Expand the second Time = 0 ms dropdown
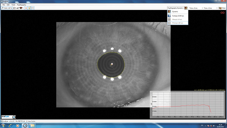The height and width of the screenshot is (128, 227). 210,8
